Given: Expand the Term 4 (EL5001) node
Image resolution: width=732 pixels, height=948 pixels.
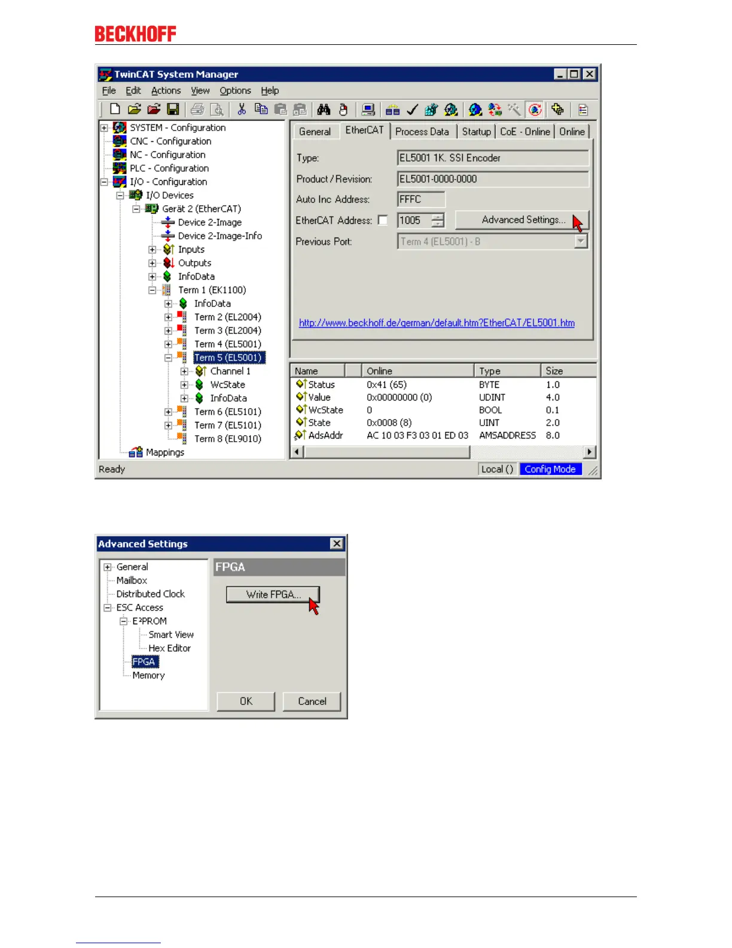Looking at the screenshot, I should click(169, 344).
